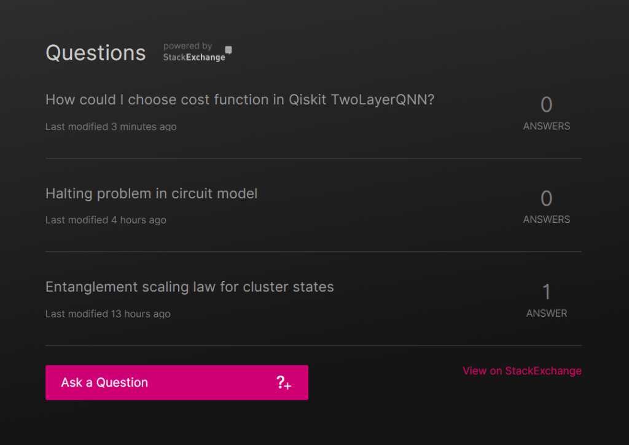Click 'Last modified 4 hours ago' timestamp
This screenshot has height=445, width=629.
(x=106, y=220)
